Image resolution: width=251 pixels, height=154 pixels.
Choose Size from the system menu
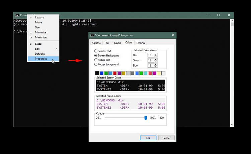click(x=43, y=27)
